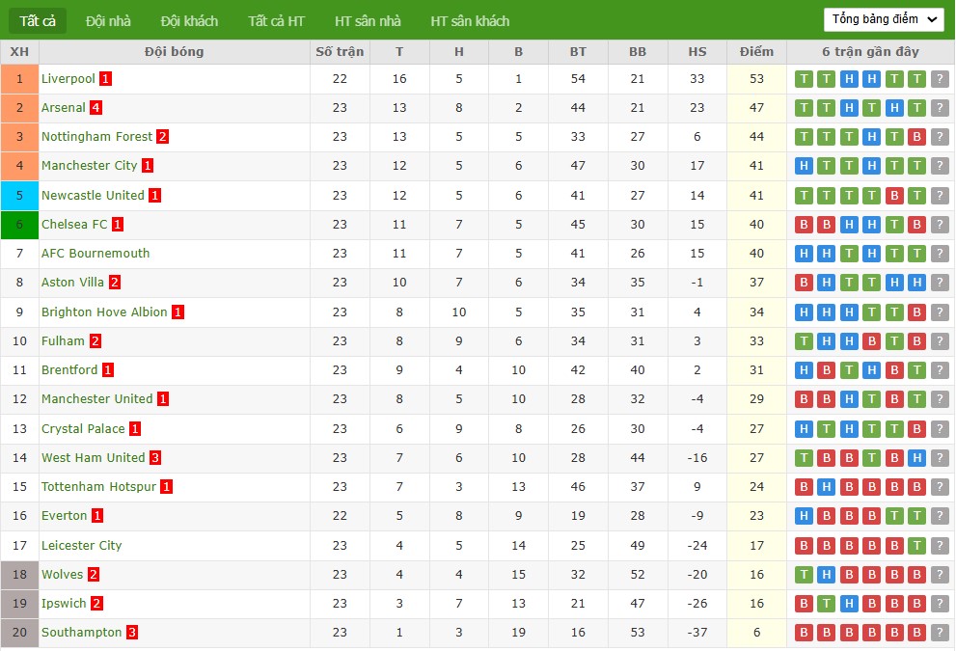Viewport: 956px width, 651px height.
Task: Open the HT sân khách tab
Action: point(470,20)
